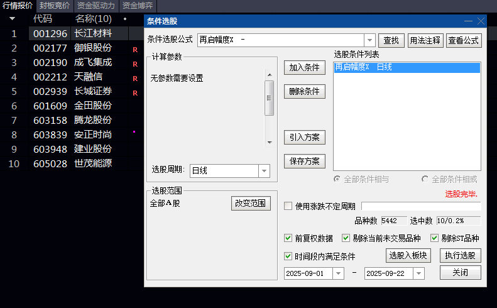This screenshot has width=497, height=308.
Task: Enable 使用涨跌不定周期 checkbox
Action: tap(288, 206)
